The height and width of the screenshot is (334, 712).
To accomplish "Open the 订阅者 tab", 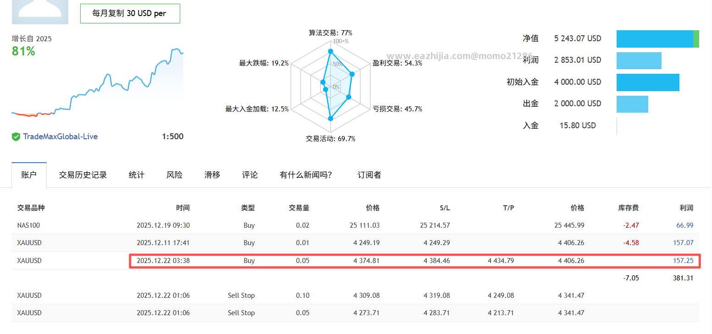I will [x=370, y=175].
